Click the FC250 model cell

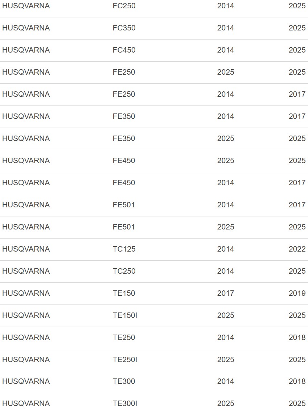[x=124, y=6]
